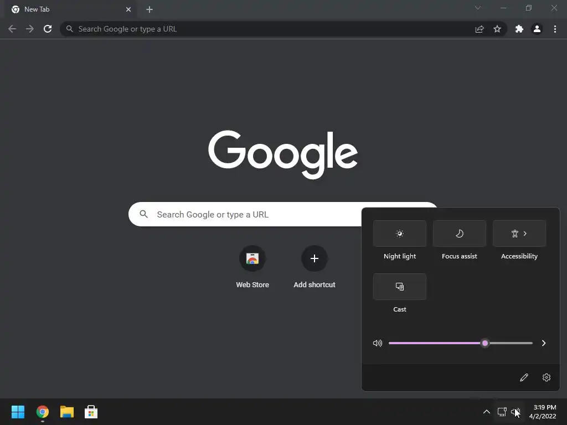This screenshot has width=567, height=425.
Task: Edit quick settings with the pencil icon
Action: [524, 377]
